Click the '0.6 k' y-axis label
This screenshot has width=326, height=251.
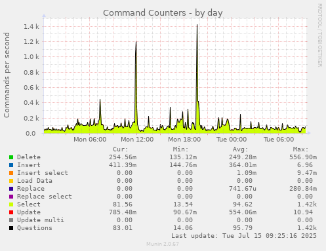coord(31,87)
